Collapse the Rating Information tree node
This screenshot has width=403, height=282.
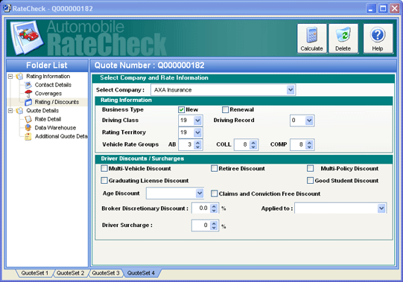tap(10, 77)
